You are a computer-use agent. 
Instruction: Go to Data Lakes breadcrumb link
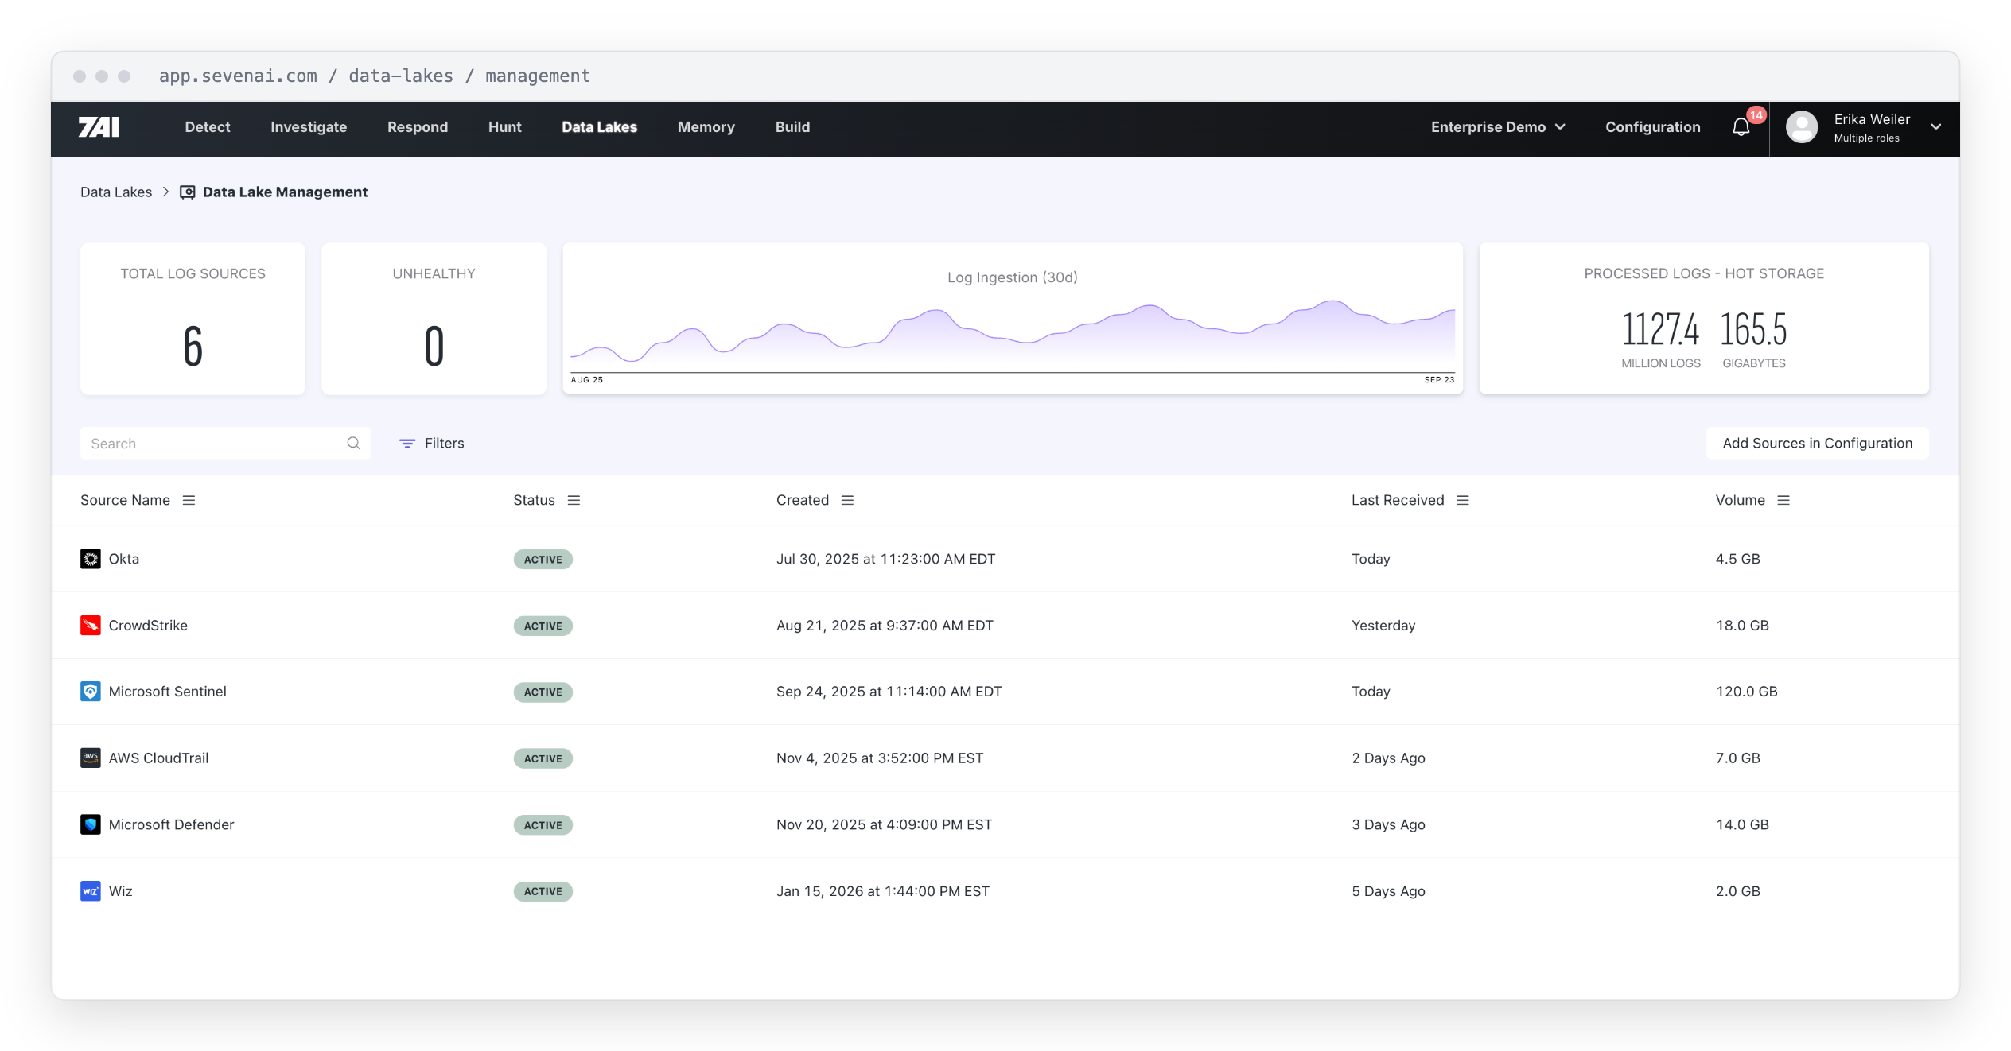(x=116, y=192)
